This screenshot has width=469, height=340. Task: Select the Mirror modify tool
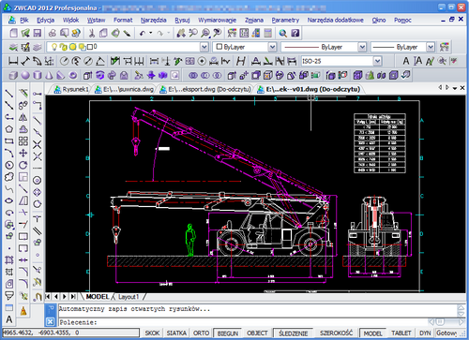tap(23, 117)
